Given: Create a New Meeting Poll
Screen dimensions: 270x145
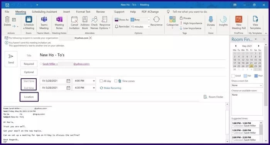Looking at the screenshot, I should click(239, 23).
